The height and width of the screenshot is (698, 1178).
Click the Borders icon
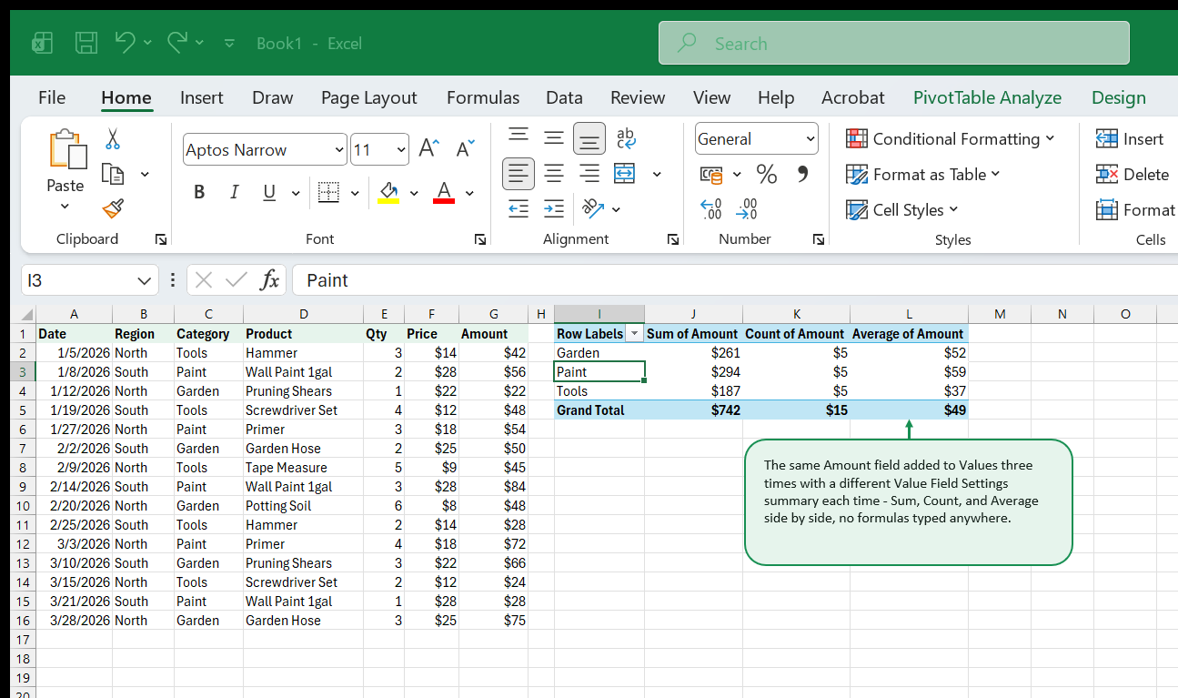point(327,192)
